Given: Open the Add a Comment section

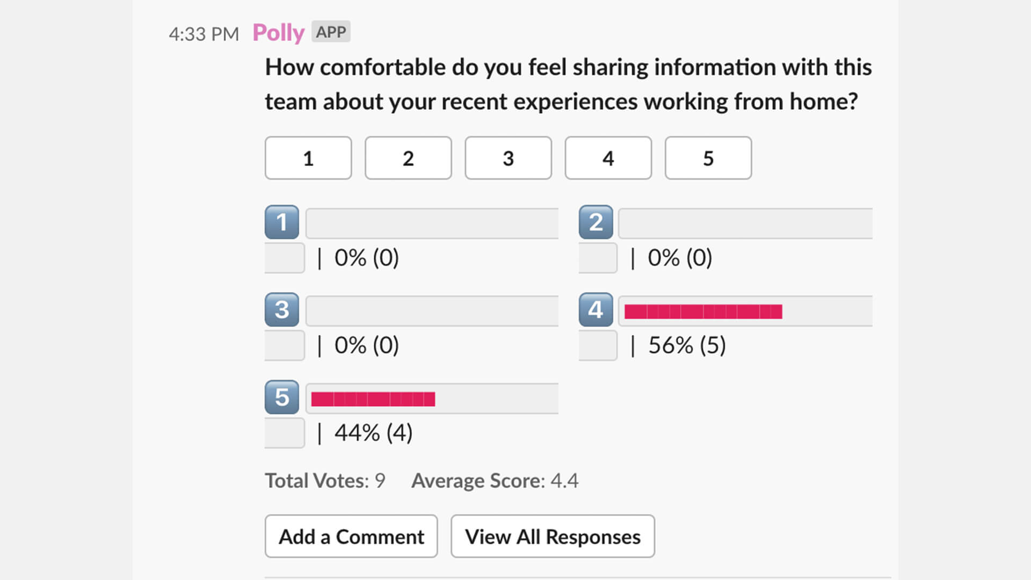Looking at the screenshot, I should point(351,537).
